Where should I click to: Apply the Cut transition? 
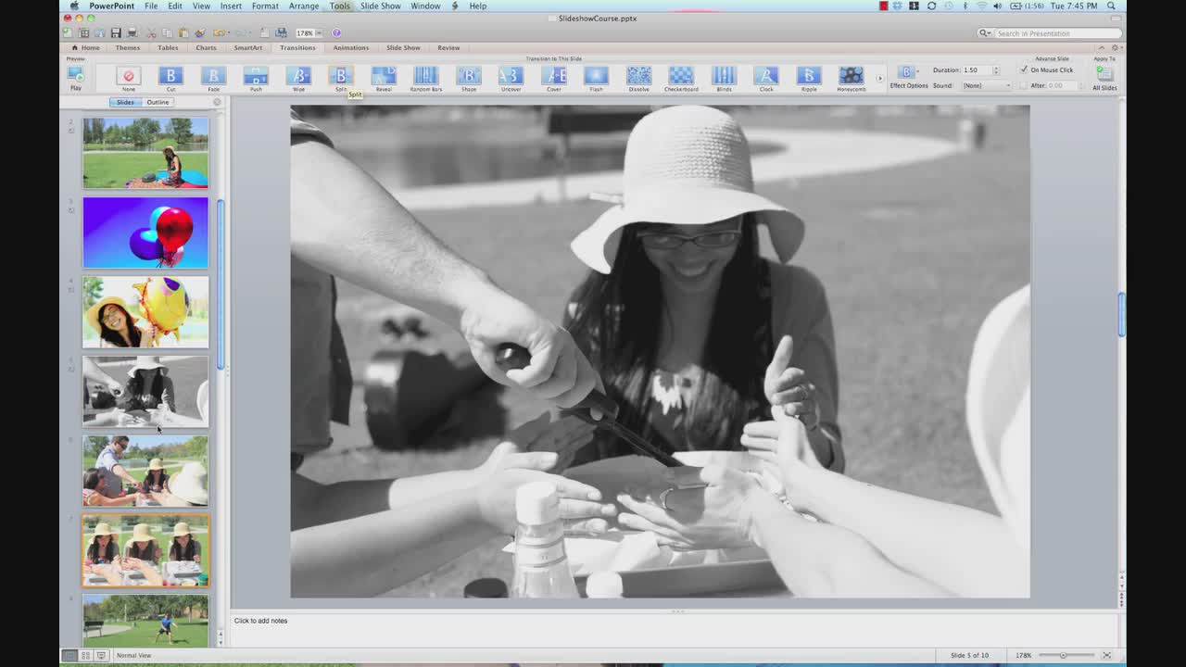point(170,79)
